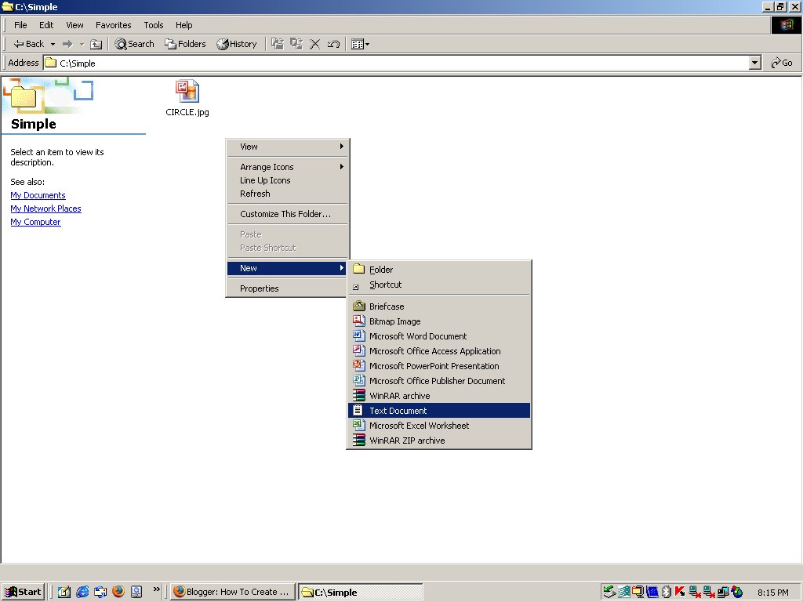803x602 pixels.
Task: Switch to the Blogger Firefox taskbar button
Action: (233, 592)
